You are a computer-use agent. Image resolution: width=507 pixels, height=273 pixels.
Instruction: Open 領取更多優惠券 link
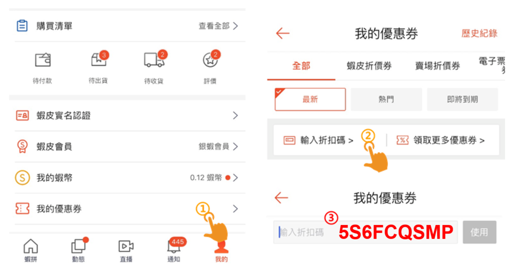tap(440, 140)
